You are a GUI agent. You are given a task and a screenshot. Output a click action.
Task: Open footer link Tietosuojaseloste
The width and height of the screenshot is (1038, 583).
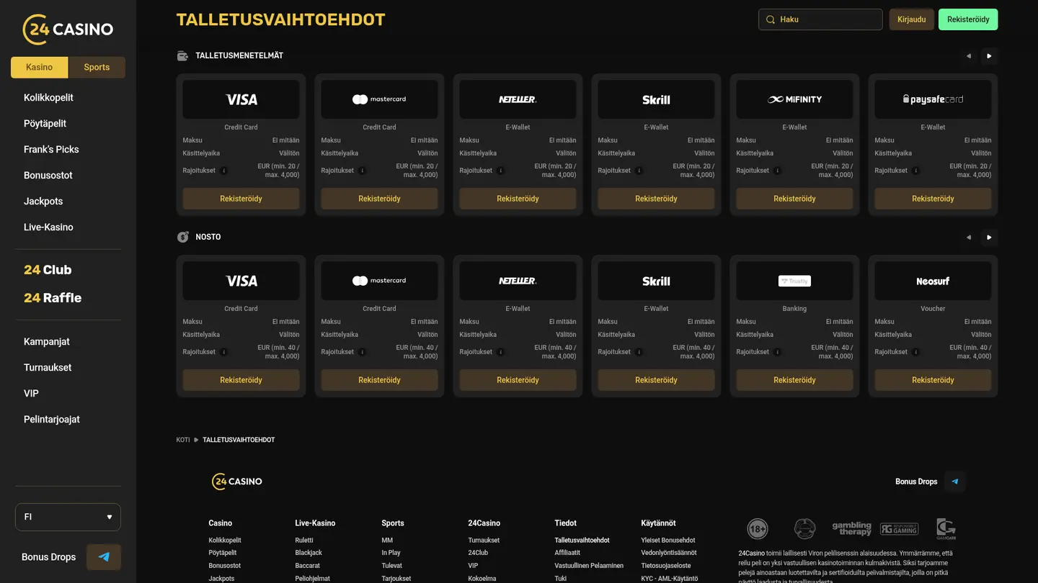[x=666, y=566]
